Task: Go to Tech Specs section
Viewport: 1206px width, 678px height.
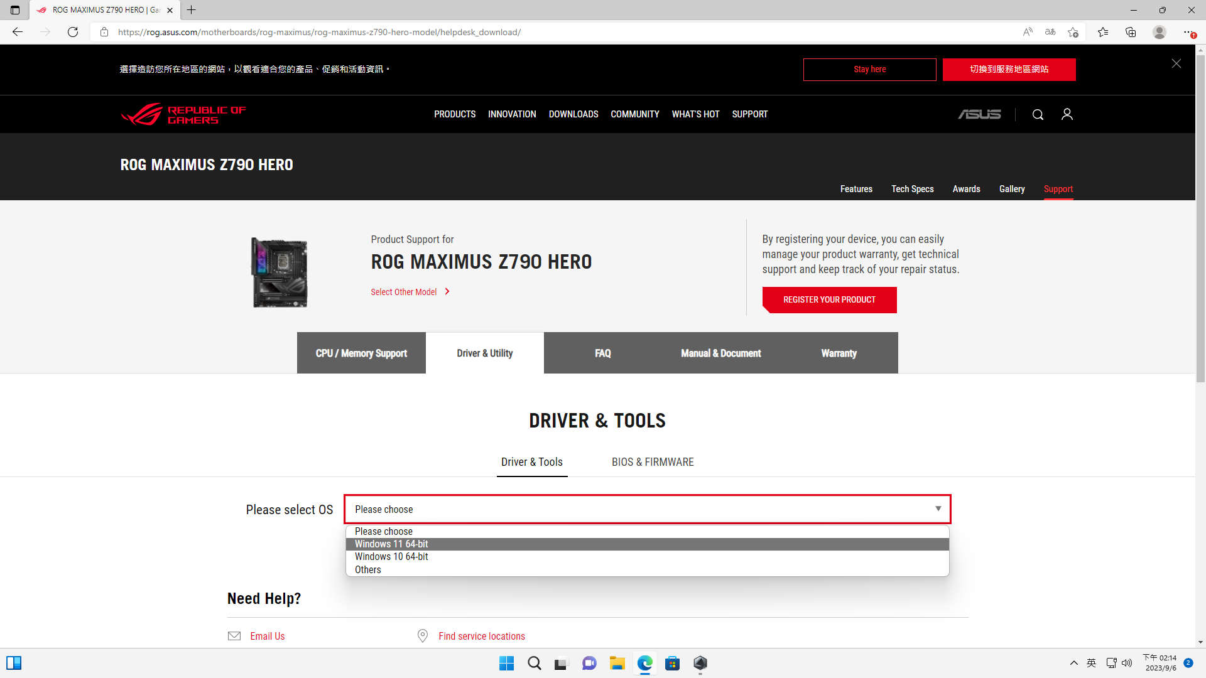Action: click(913, 189)
